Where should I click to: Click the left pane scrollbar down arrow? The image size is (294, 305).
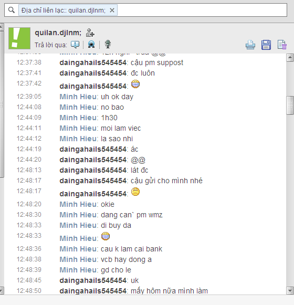[2, 291]
